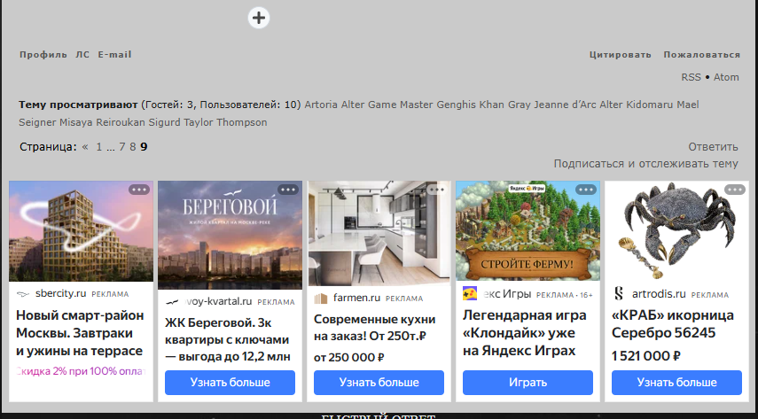The image size is (758, 419).
Task: Open the RSS feed link
Action: click(x=691, y=77)
